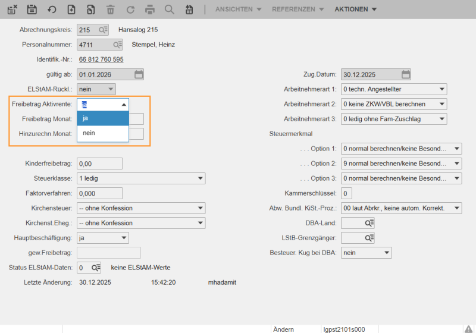The width and height of the screenshot is (476, 333).
Task: Click the undo arrow icon
Action: tap(52, 10)
